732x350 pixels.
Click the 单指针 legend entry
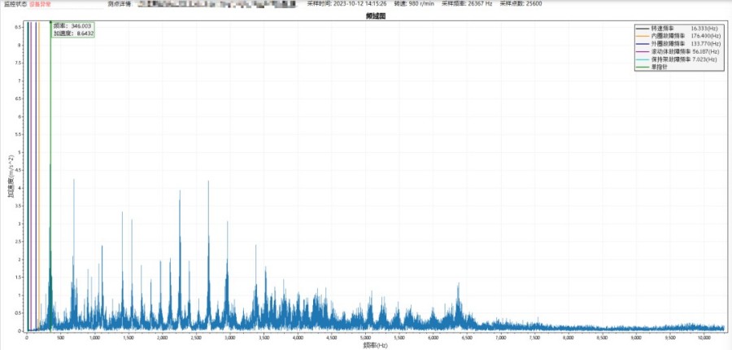658,68
